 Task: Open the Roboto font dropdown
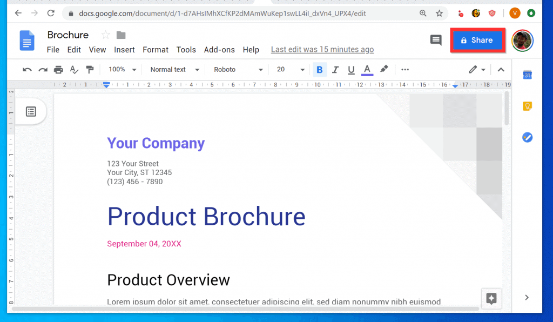[x=238, y=70]
